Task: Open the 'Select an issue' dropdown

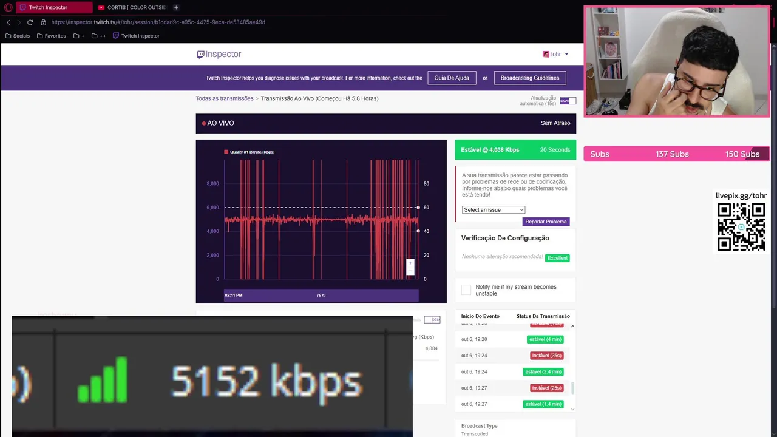Action: (x=494, y=209)
